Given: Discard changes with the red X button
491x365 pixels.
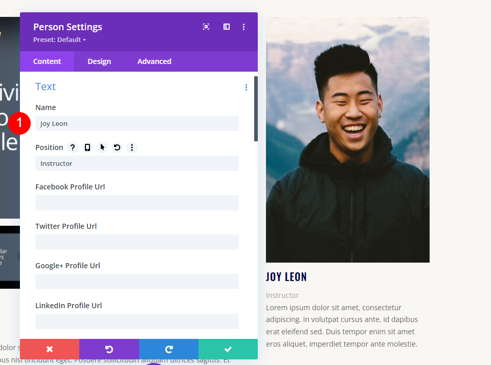Looking at the screenshot, I should 50,349.
